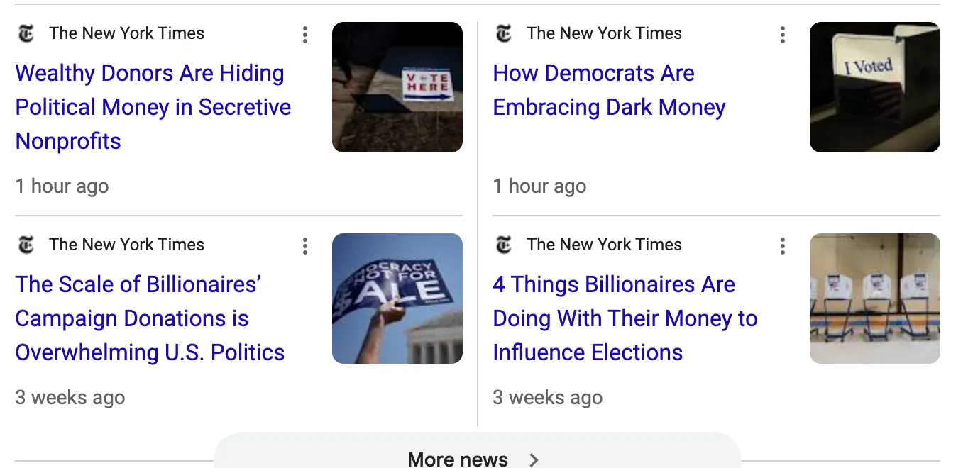Viewport: 968px width, 468px height.
Task: Open "4 Things Billionaires Are Doing" headline
Action: pyautogui.click(x=625, y=318)
